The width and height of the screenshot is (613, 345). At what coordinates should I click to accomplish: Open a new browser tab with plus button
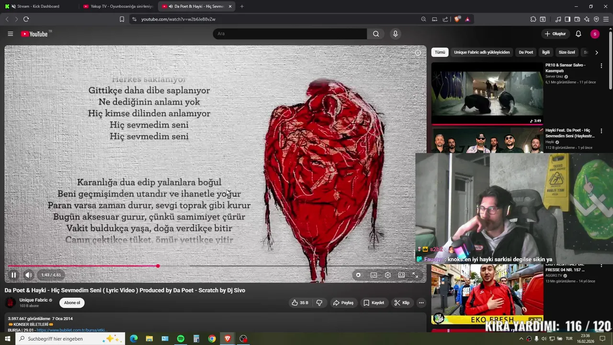[x=242, y=6]
